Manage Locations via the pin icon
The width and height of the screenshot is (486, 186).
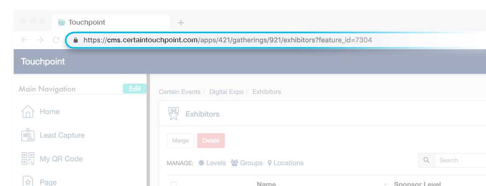[x=270, y=163]
